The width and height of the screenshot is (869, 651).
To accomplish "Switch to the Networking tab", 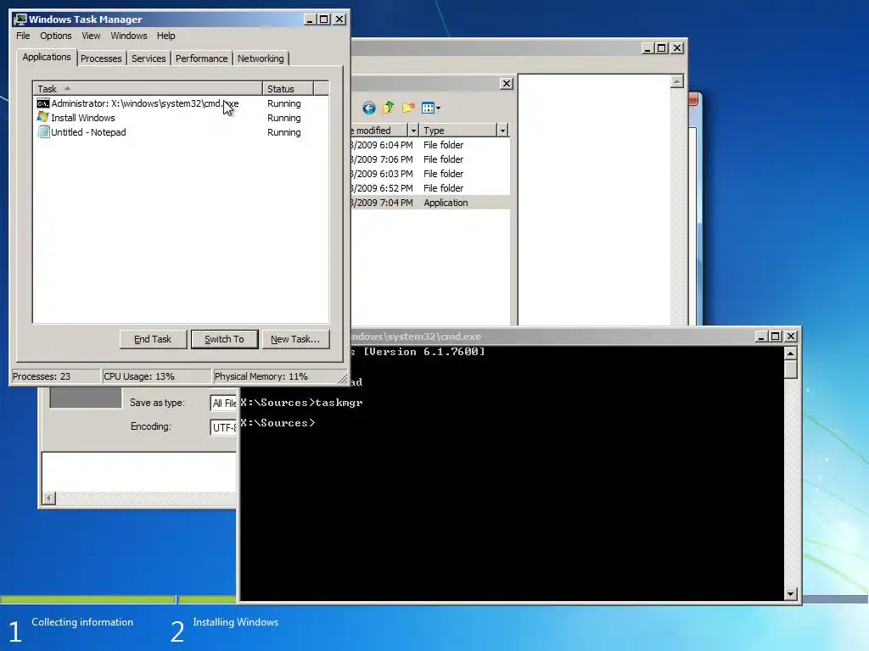I will (x=261, y=58).
